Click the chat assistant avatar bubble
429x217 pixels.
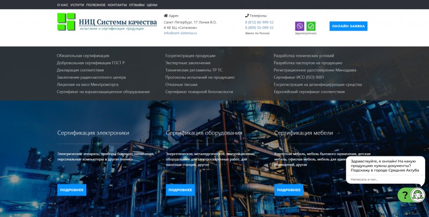[418, 195]
